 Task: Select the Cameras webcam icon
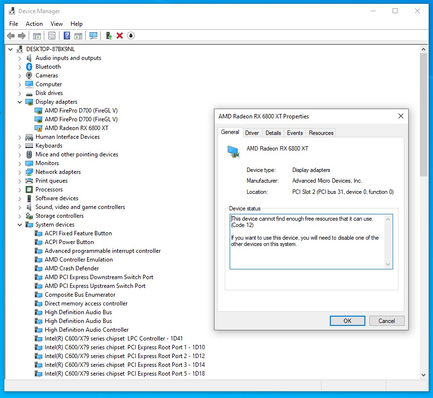pyautogui.click(x=29, y=76)
